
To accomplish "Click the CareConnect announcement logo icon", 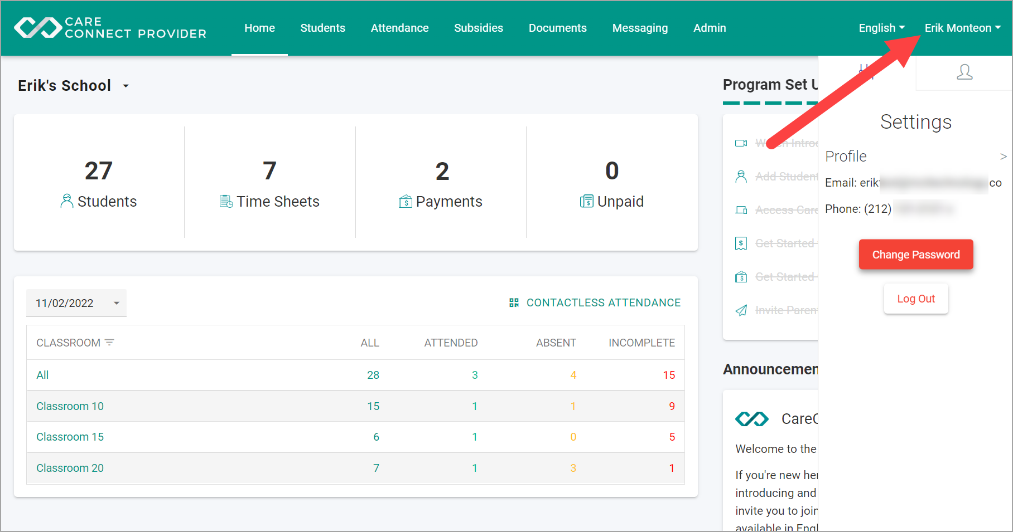I will coord(751,418).
